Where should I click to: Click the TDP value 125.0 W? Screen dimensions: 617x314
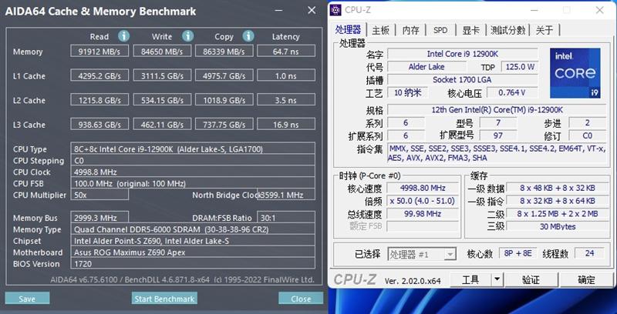(x=520, y=67)
